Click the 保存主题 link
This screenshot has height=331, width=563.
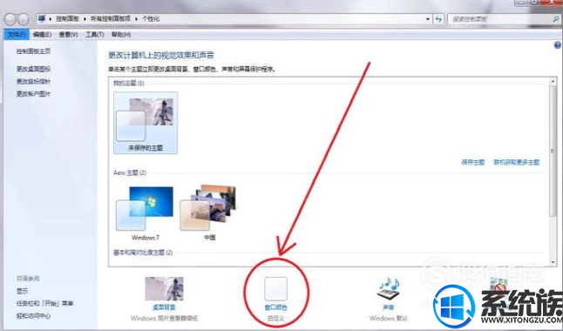[473, 162]
